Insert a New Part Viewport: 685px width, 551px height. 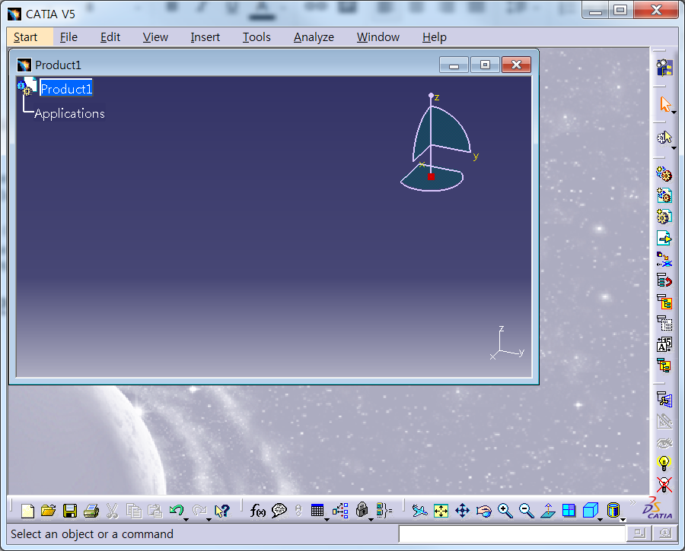click(x=664, y=217)
